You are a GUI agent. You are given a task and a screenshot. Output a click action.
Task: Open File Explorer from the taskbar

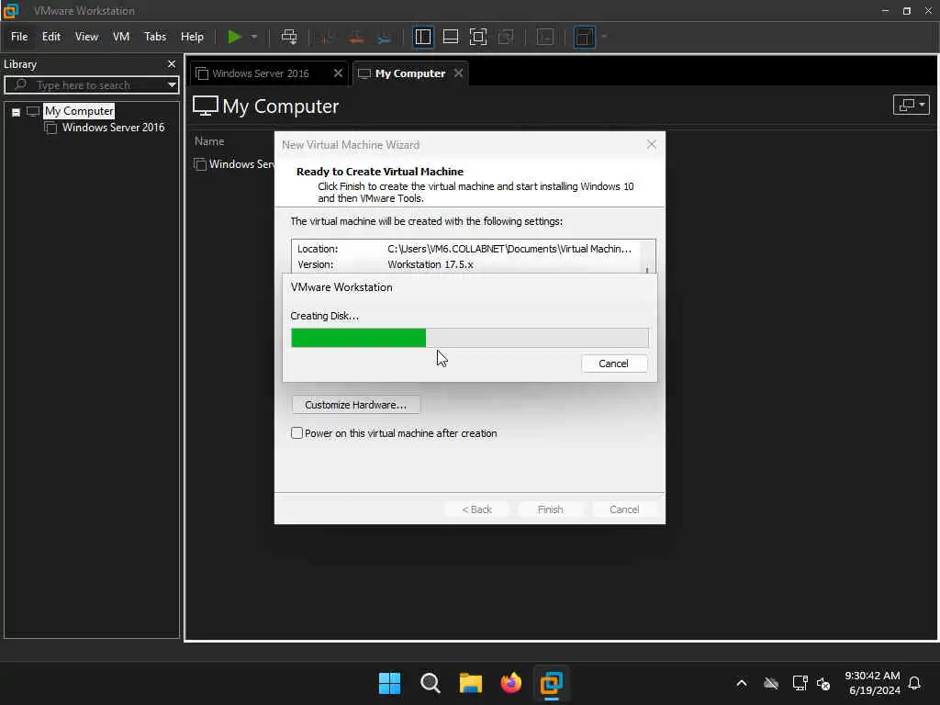(471, 683)
